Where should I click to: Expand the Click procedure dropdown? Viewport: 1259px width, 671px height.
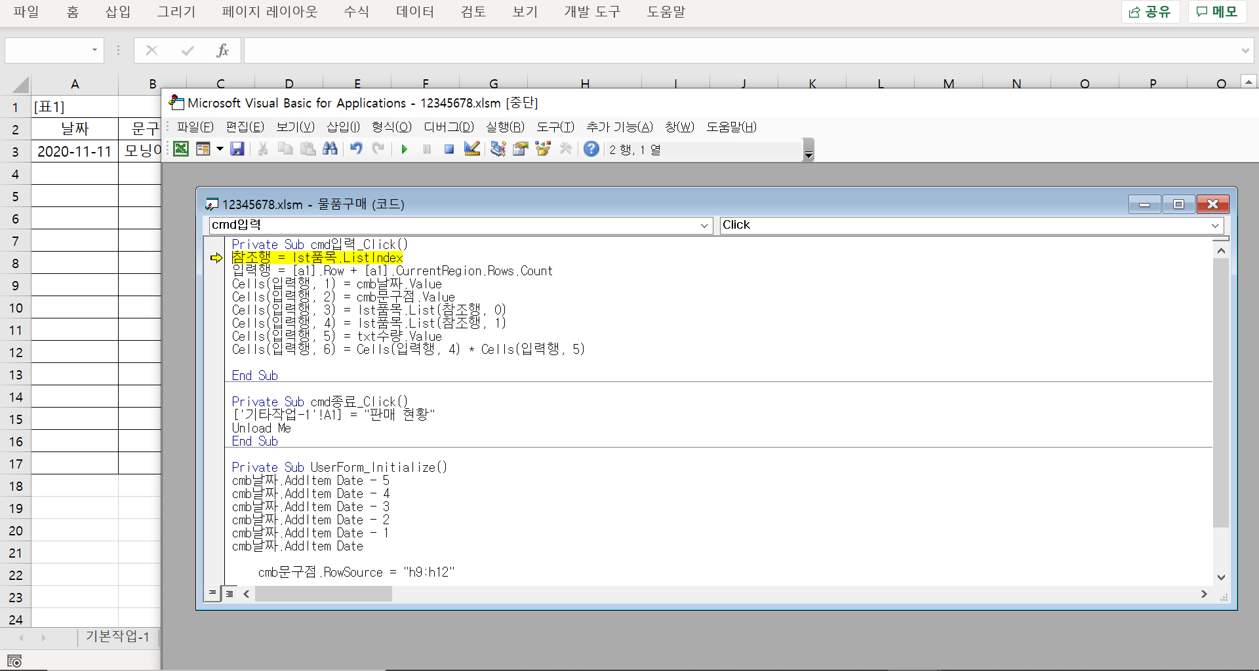[x=1215, y=225]
